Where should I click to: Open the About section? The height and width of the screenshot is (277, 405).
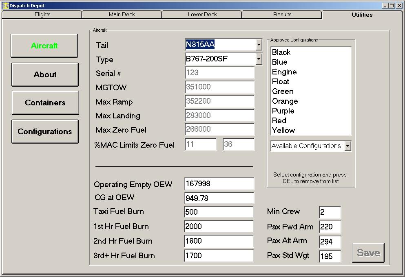tap(45, 74)
